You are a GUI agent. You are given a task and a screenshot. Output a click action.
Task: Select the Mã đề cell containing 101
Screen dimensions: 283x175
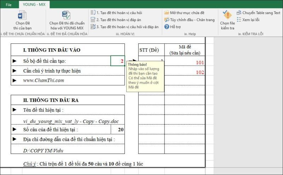pyautogui.click(x=184, y=62)
